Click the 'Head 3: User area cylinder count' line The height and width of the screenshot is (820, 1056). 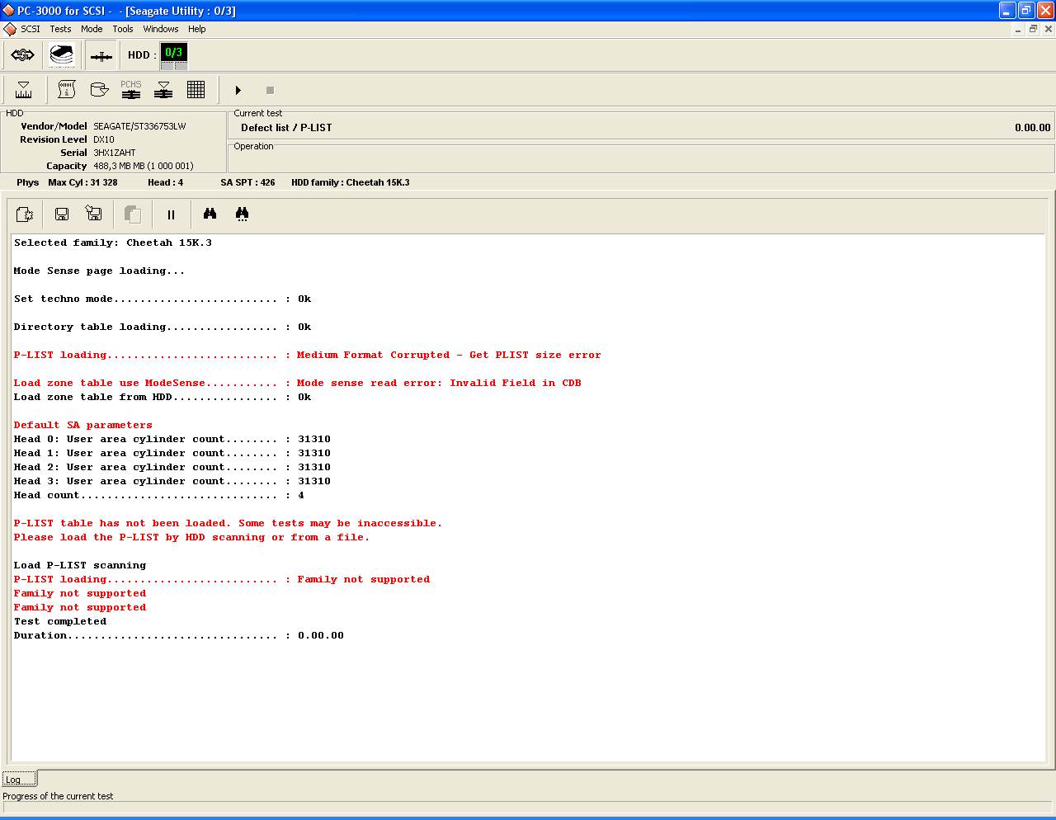click(x=172, y=481)
